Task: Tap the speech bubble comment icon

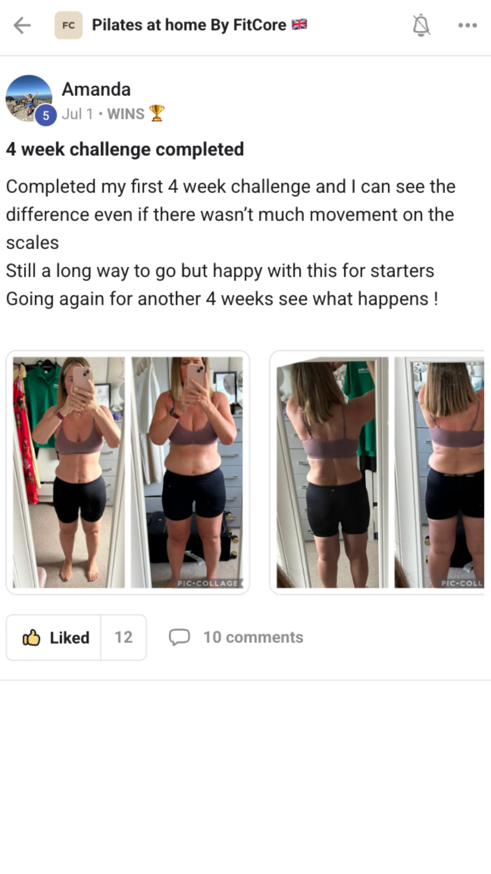Action: (x=179, y=637)
